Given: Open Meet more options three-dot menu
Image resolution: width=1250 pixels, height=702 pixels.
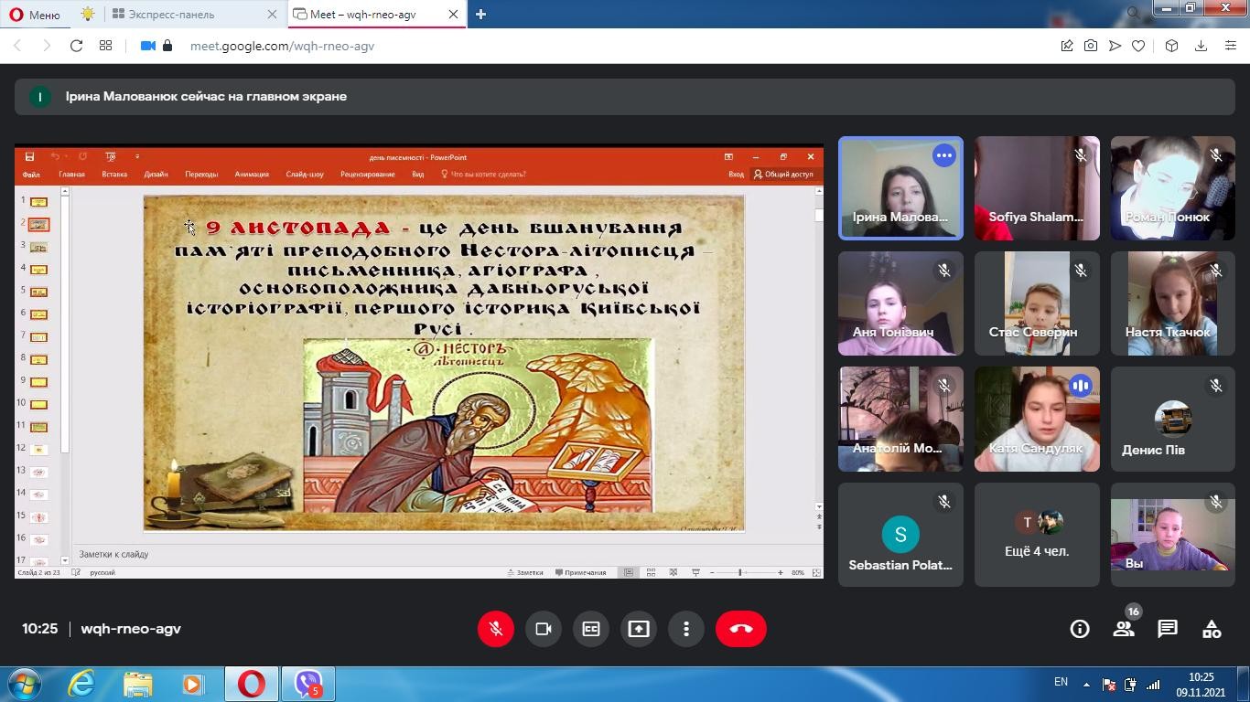Looking at the screenshot, I should (x=686, y=629).
